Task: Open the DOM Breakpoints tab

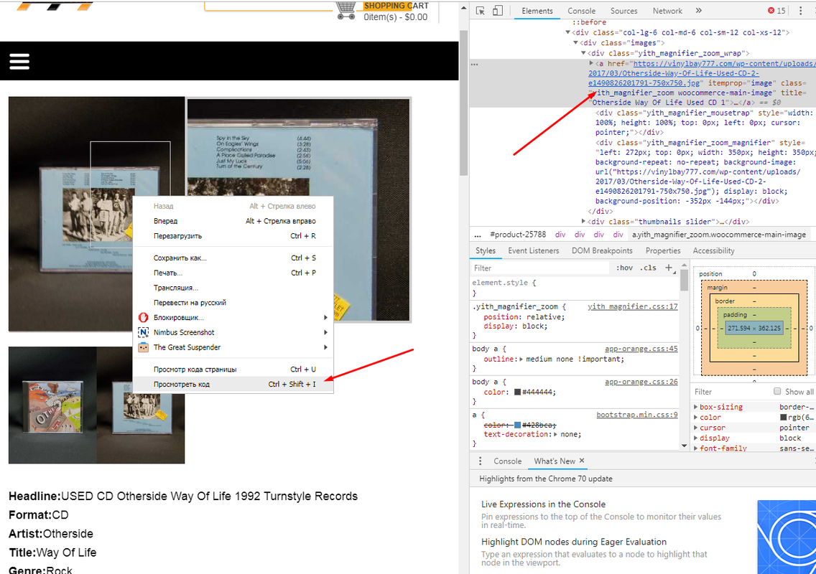Action: point(602,250)
